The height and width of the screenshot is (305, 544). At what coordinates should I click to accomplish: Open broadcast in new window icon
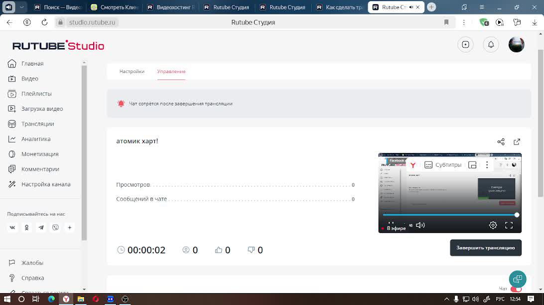[x=517, y=142]
